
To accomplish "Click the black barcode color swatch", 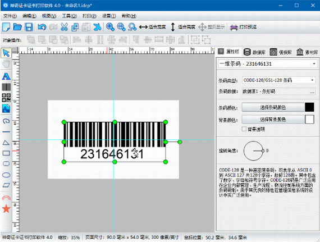I will point(309,107).
